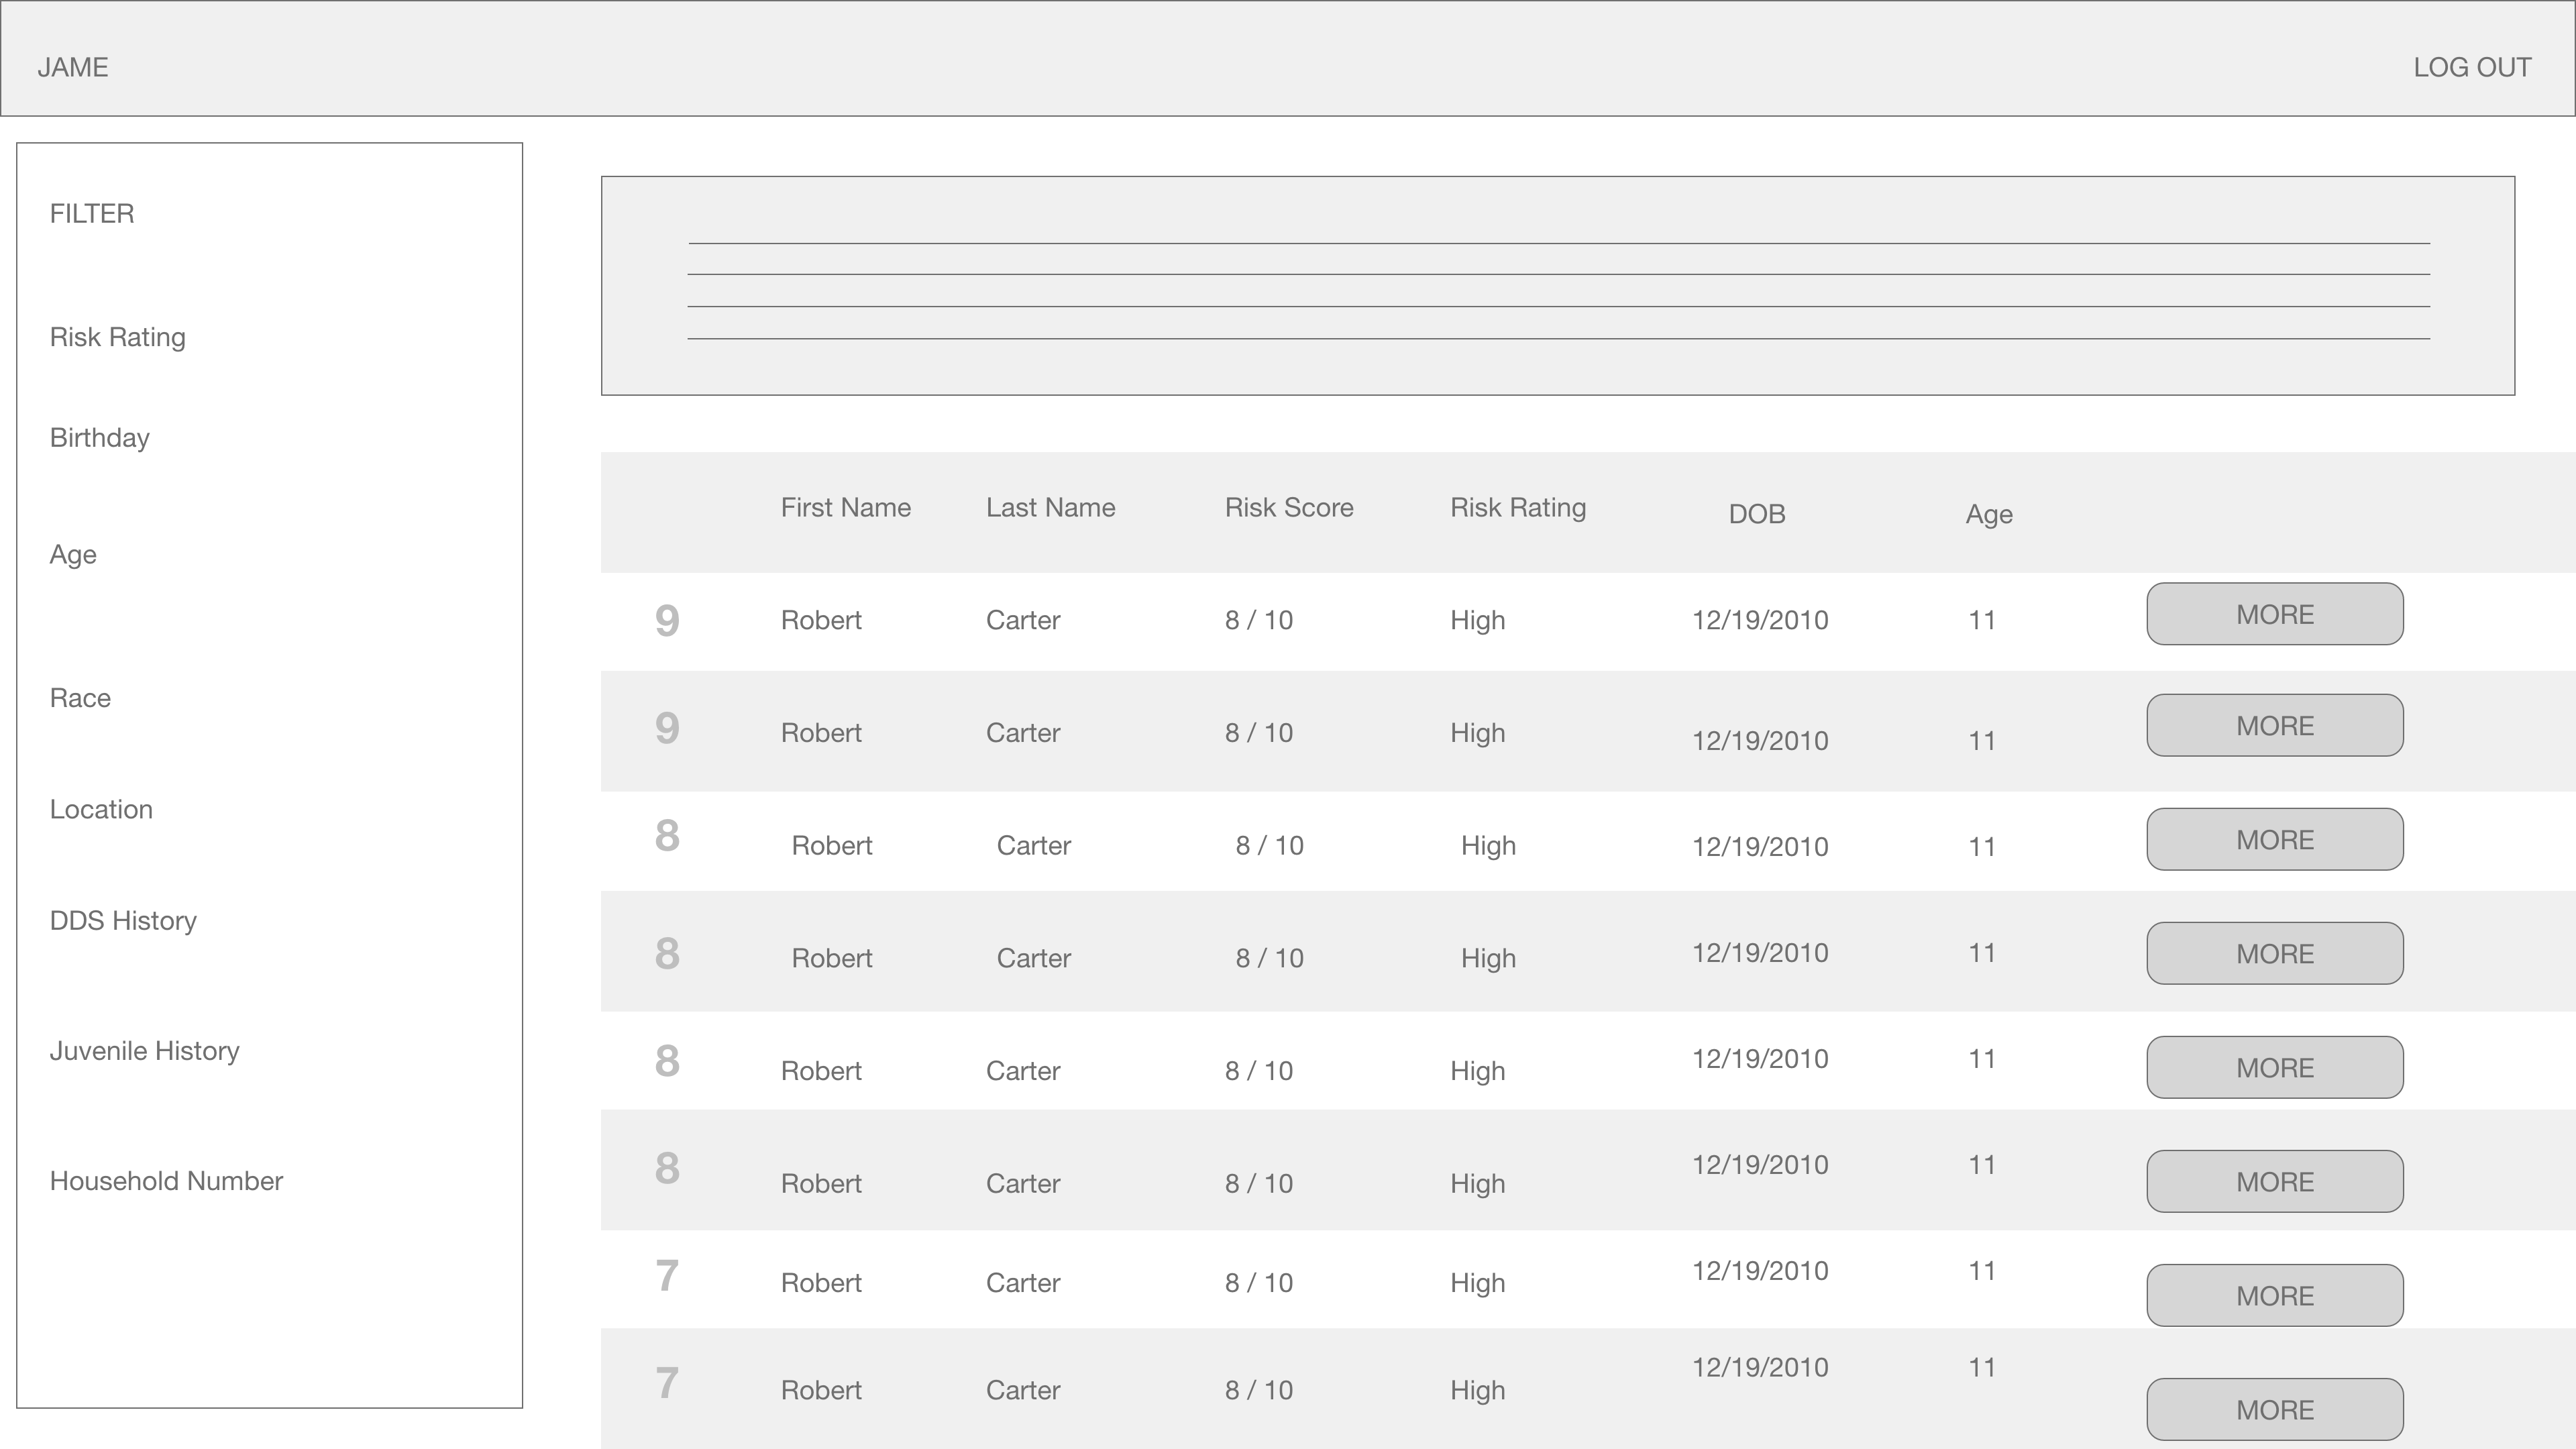
Task: Sort by the Risk Rating column header
Action: click(1518, 508)
